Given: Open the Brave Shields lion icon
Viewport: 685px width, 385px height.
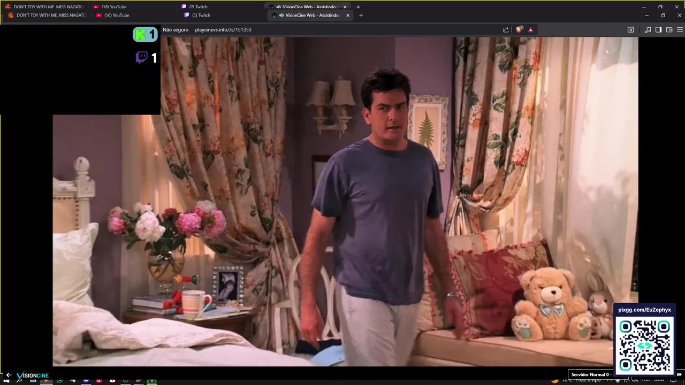Looking at the screenshot, I should tap(519, 30).
